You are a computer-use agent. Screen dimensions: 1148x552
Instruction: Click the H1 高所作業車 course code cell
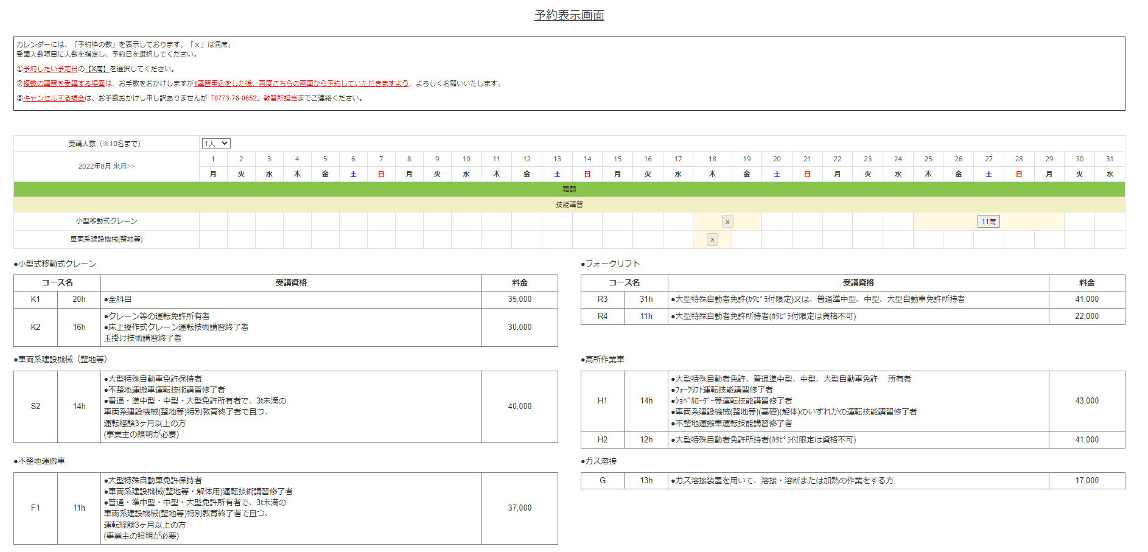pyautogui.click(x=602, y=401)
